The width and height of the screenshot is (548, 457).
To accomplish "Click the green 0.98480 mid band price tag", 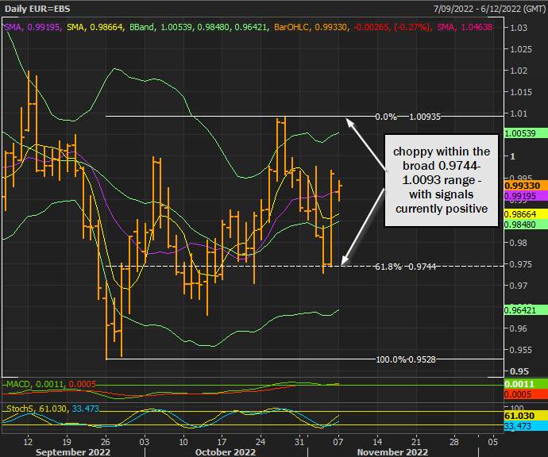I will click(526, 224).
